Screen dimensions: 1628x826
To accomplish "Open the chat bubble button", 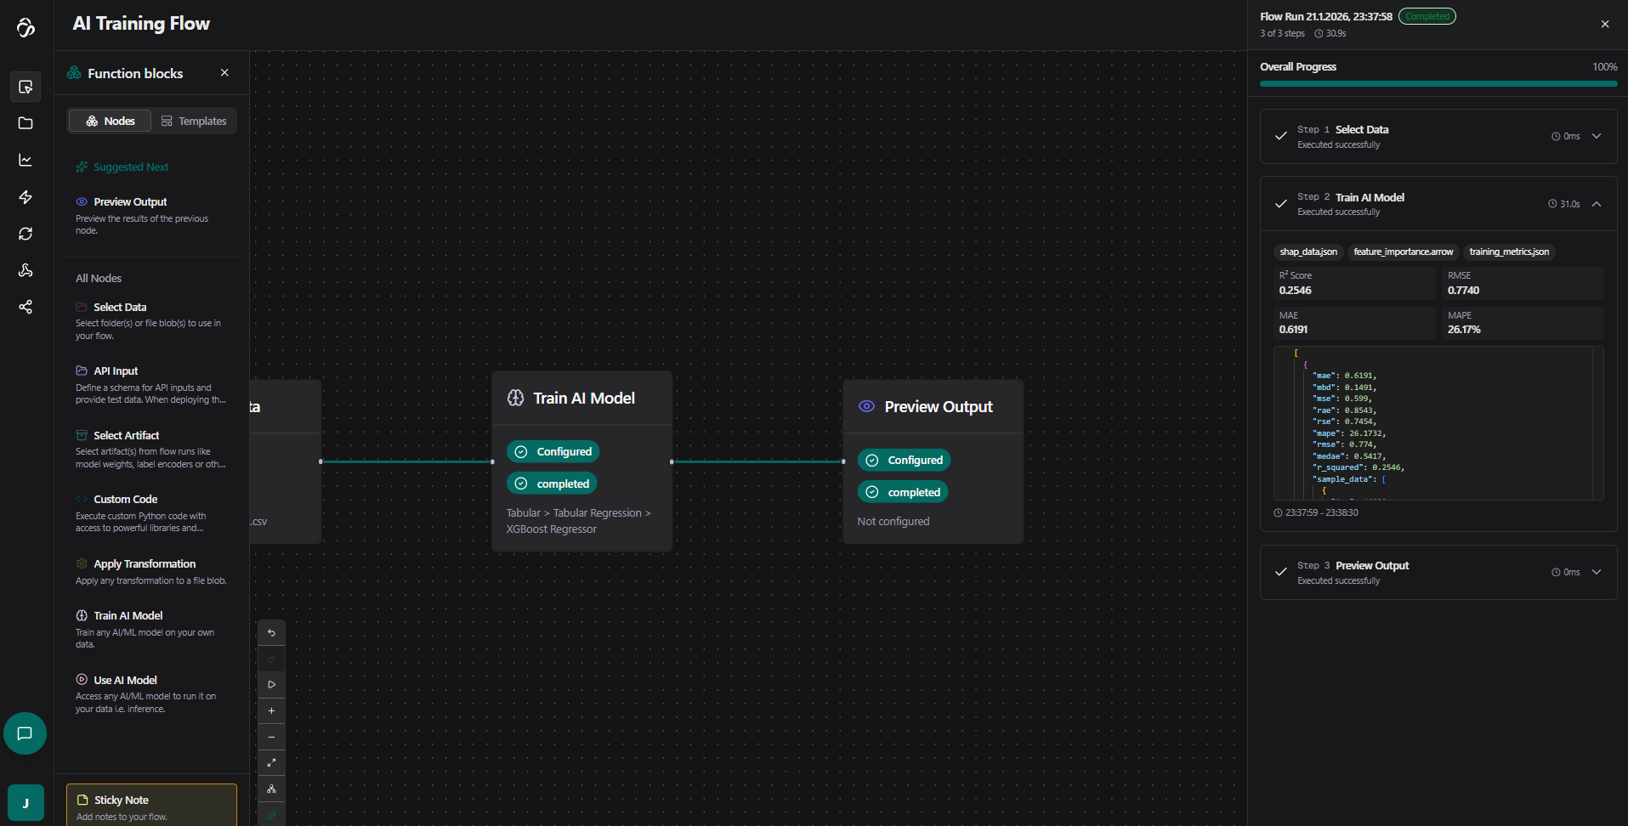I will 25,733.
